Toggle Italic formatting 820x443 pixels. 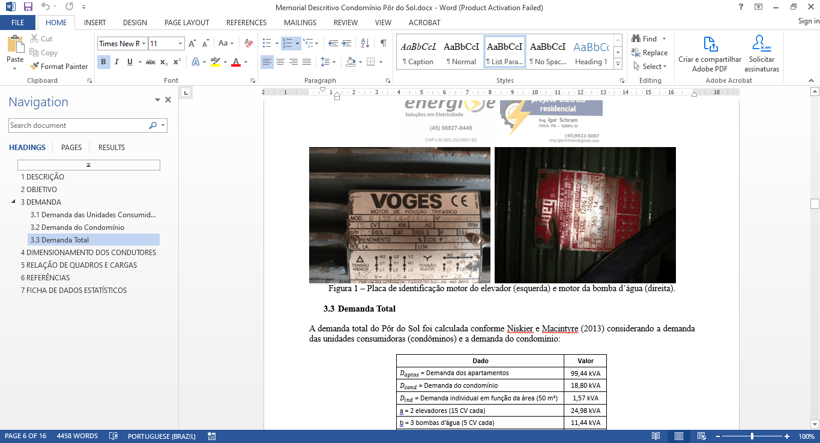116,62
